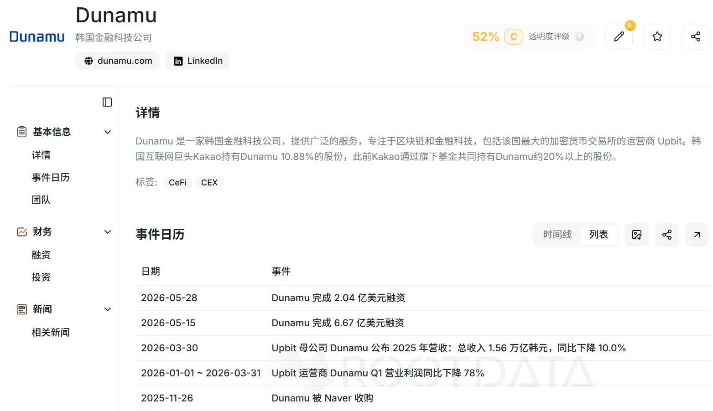
Task: Click the C rating badge
Action: tap(514, 36)
